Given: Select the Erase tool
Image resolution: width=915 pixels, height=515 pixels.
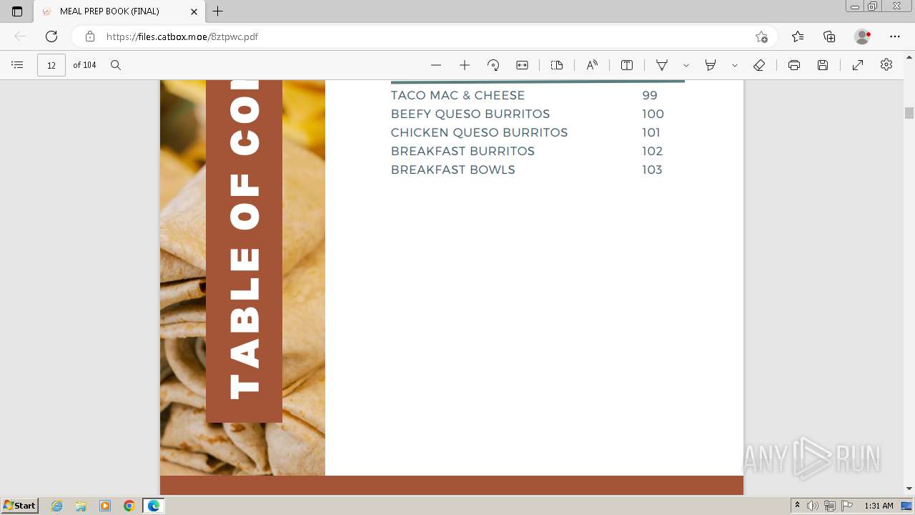Looking at the screenshot, I should [x=759, y=65].
